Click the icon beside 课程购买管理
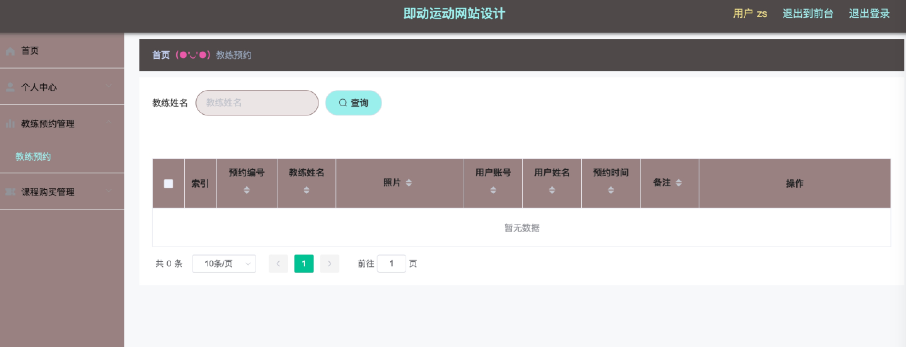The image size is (906, 347). pos(10,192)
